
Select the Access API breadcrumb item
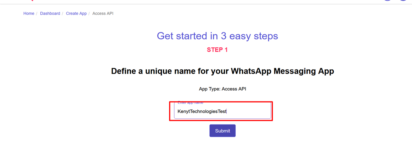[x=103, y=13]
